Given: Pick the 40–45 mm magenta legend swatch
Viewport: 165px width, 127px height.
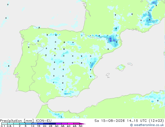Looking at the screenshot, I should click(x=71, y=124).
